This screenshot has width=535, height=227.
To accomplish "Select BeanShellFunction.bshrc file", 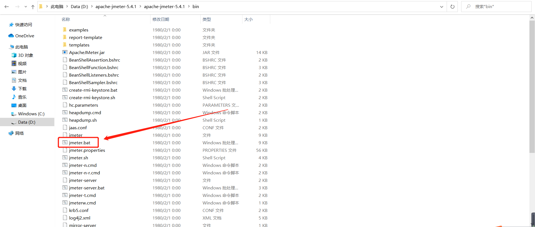I will pyautogui.click(x=94, y=67).
